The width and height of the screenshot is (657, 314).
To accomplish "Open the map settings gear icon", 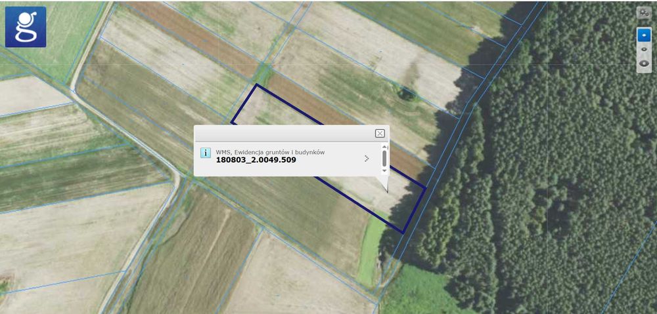I will 644,12.
